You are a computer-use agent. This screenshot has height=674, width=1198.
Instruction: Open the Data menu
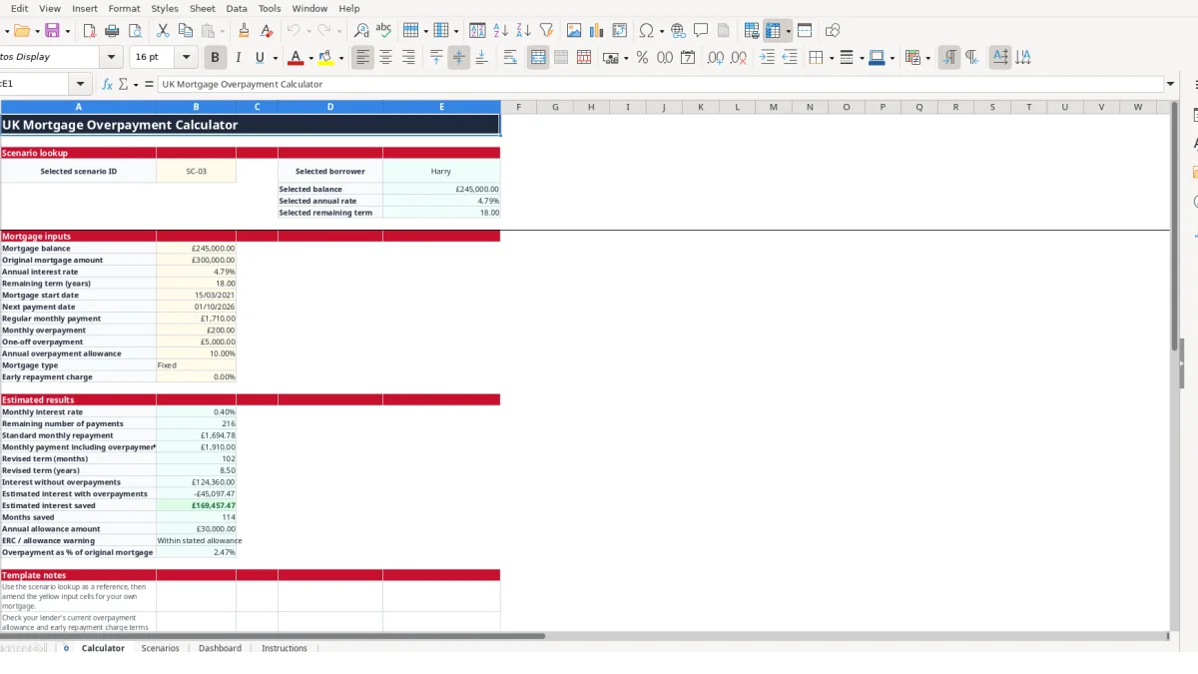point(237,8)
